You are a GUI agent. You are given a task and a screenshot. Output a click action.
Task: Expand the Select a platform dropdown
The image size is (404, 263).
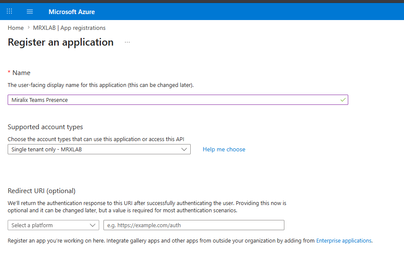point(53,225)
